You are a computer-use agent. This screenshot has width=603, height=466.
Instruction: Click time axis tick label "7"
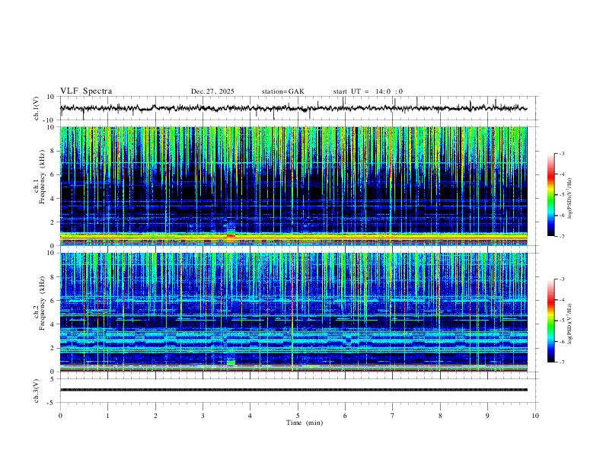(x=393, y=416)
